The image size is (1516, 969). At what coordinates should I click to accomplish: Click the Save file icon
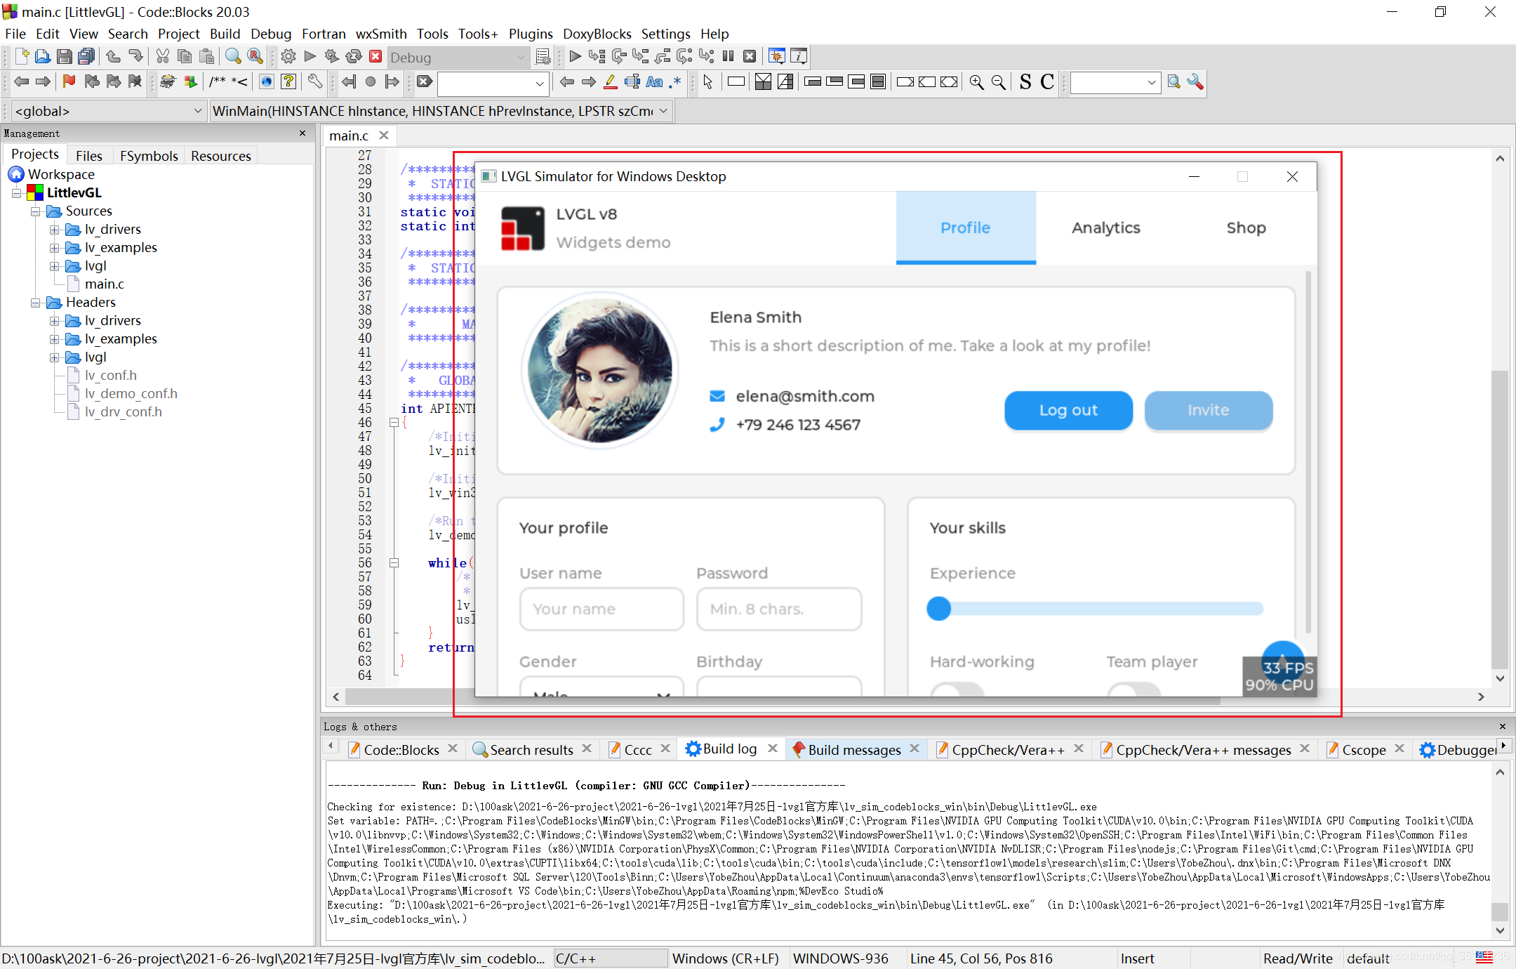tap(65, 57)
